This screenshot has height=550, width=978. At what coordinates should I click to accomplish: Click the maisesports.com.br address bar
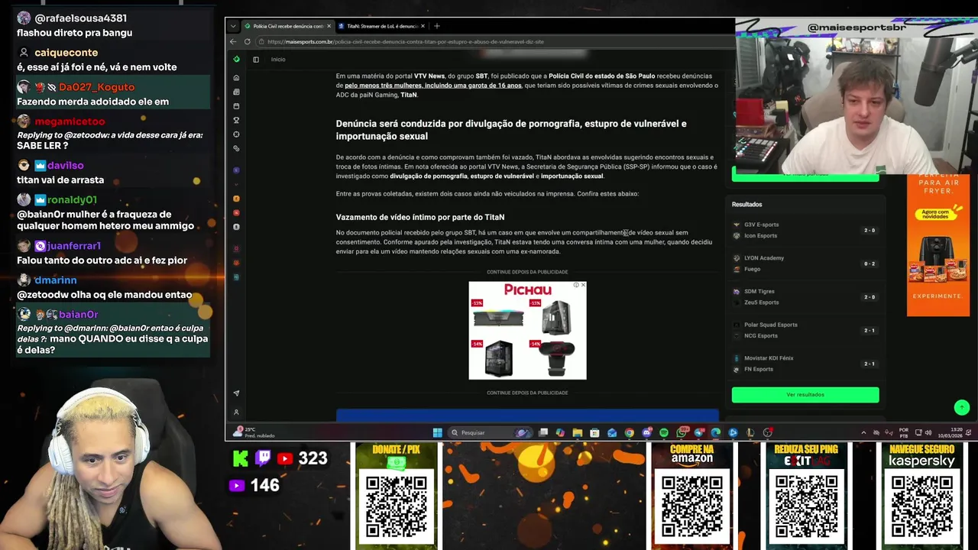coord(489,41)
